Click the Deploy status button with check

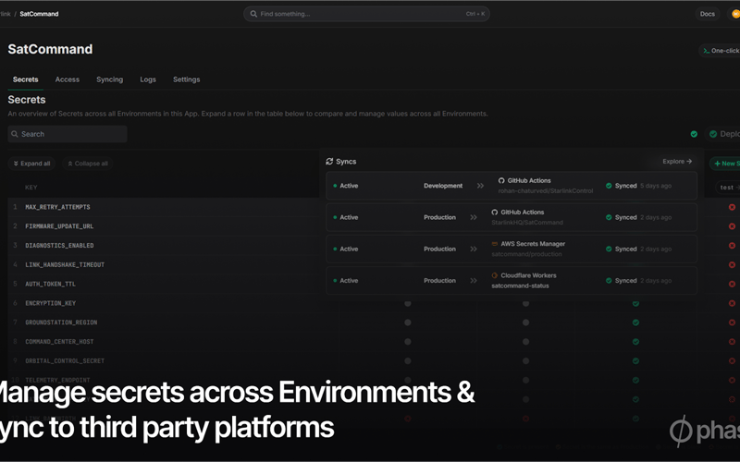[724, 134]
